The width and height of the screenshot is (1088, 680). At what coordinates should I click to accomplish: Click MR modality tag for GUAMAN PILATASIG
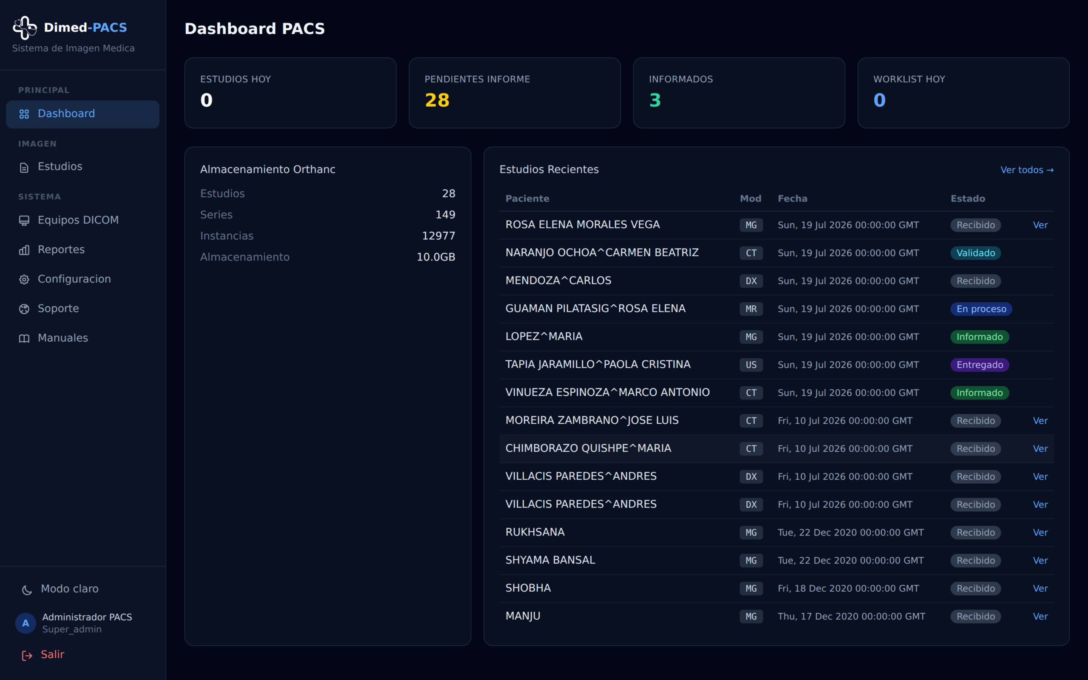(x=751, y=309)
